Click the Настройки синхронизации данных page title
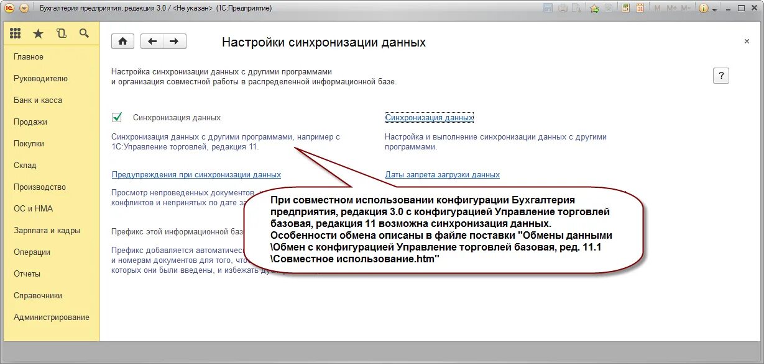764x364 pixels. pyautogui.click(x=324, y=43)
